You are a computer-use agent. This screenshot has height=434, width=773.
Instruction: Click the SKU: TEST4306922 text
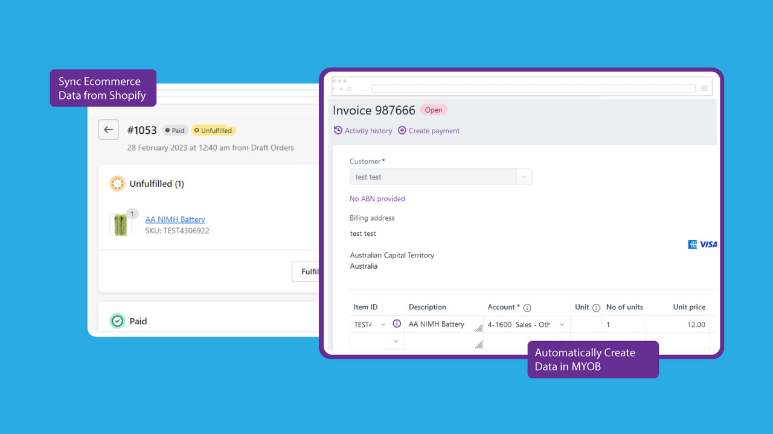pyautogui.click(x=177, y=230)
